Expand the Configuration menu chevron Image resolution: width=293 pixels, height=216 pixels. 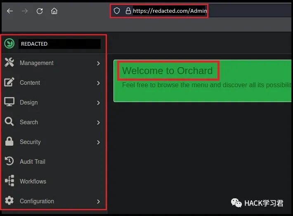[x=99, y=202]
